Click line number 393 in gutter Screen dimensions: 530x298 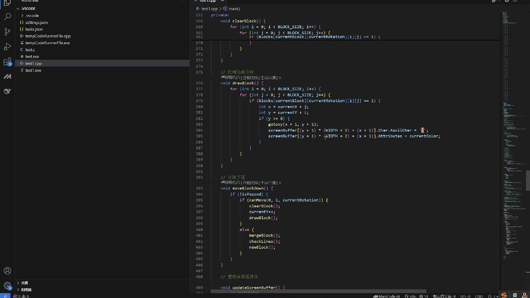(199, 188)
